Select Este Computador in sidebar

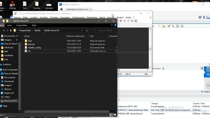click(x=10, y=70)
